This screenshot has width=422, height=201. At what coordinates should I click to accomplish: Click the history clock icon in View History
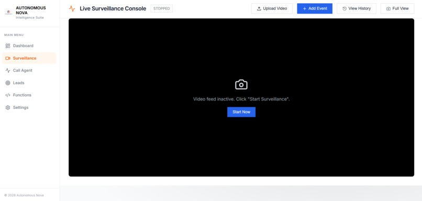[x=345, y=8]
